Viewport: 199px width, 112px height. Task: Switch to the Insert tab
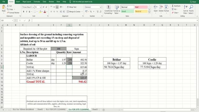[x=18, y=2]
